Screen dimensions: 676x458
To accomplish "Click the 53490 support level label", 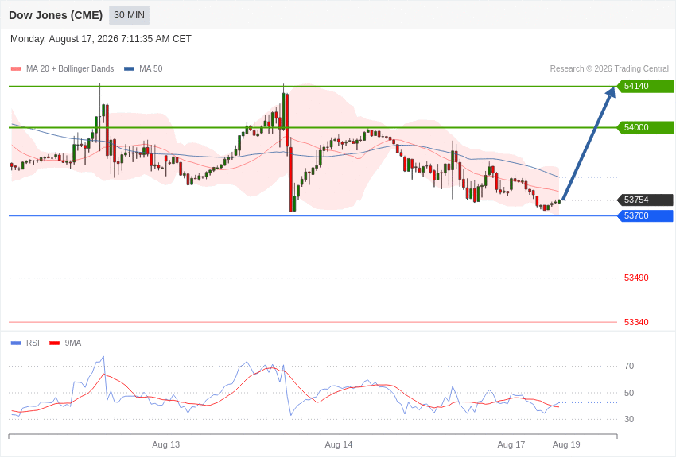I will (x=636, y=278).
